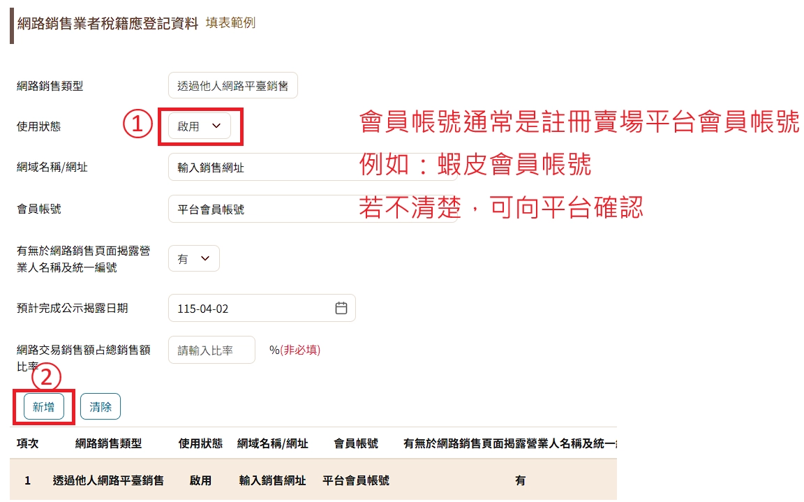Select the 項次 table column header
This screenshot has height=502, width=804.
pos(28,443)
